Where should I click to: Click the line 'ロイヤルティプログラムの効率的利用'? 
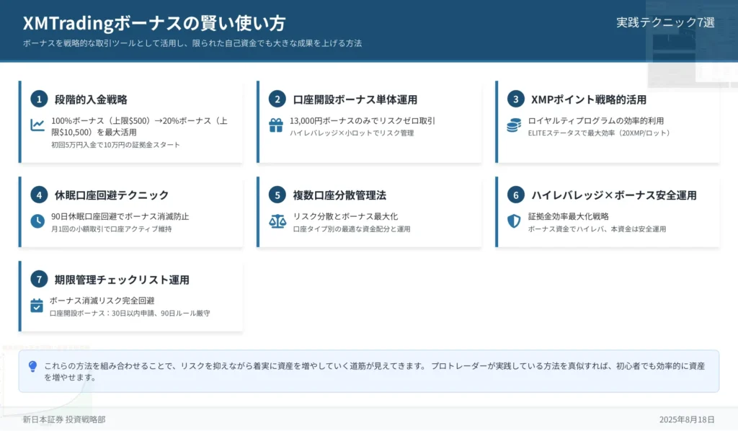(596, 121)
